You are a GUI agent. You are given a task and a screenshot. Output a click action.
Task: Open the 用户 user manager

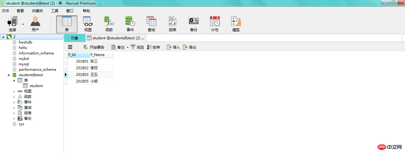35,24
